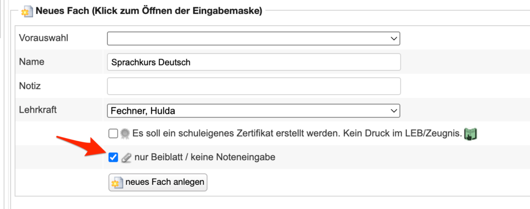The height and width of the screenshot is (209, 530).
Task: Click the paperclip icon next to Beiblatt
Action: coord(125,158)
